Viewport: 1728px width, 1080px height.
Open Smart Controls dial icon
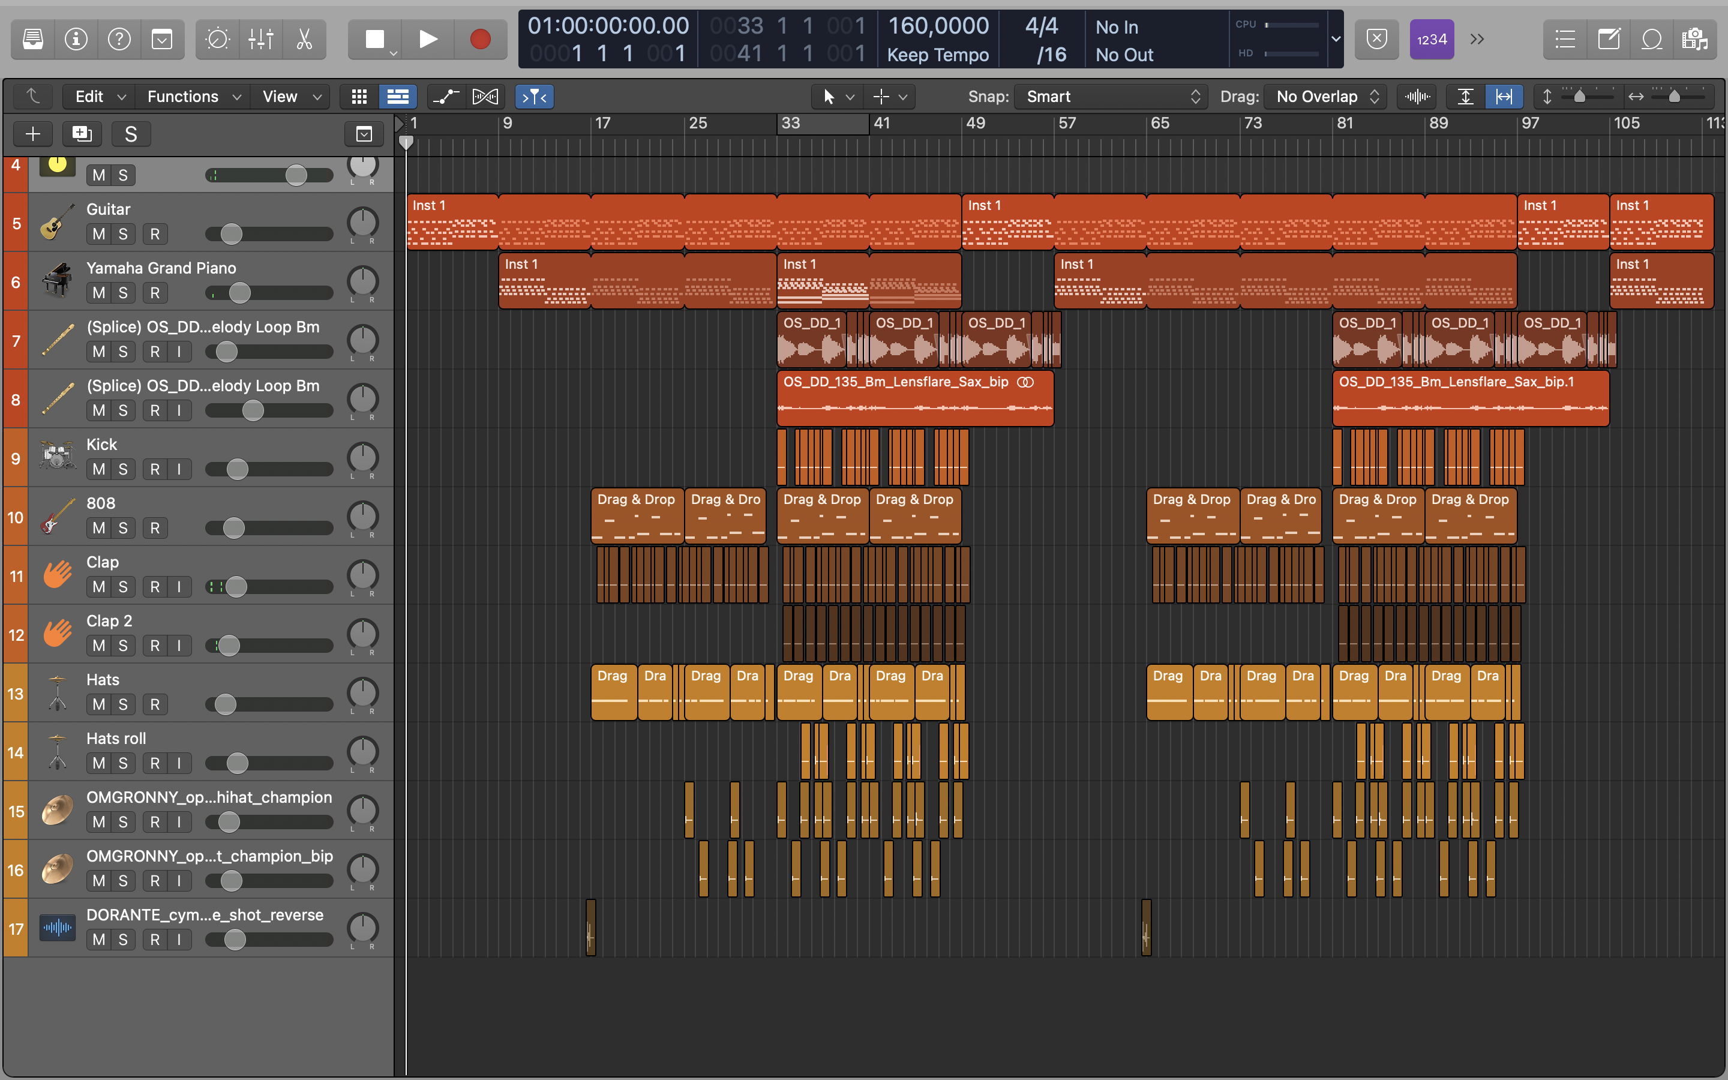pyautogui.click(x=217, y=39)
